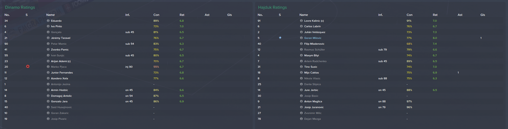508x129 pixels.
Task: Sort Hajduk table by Con column
Action: (409, 15)
